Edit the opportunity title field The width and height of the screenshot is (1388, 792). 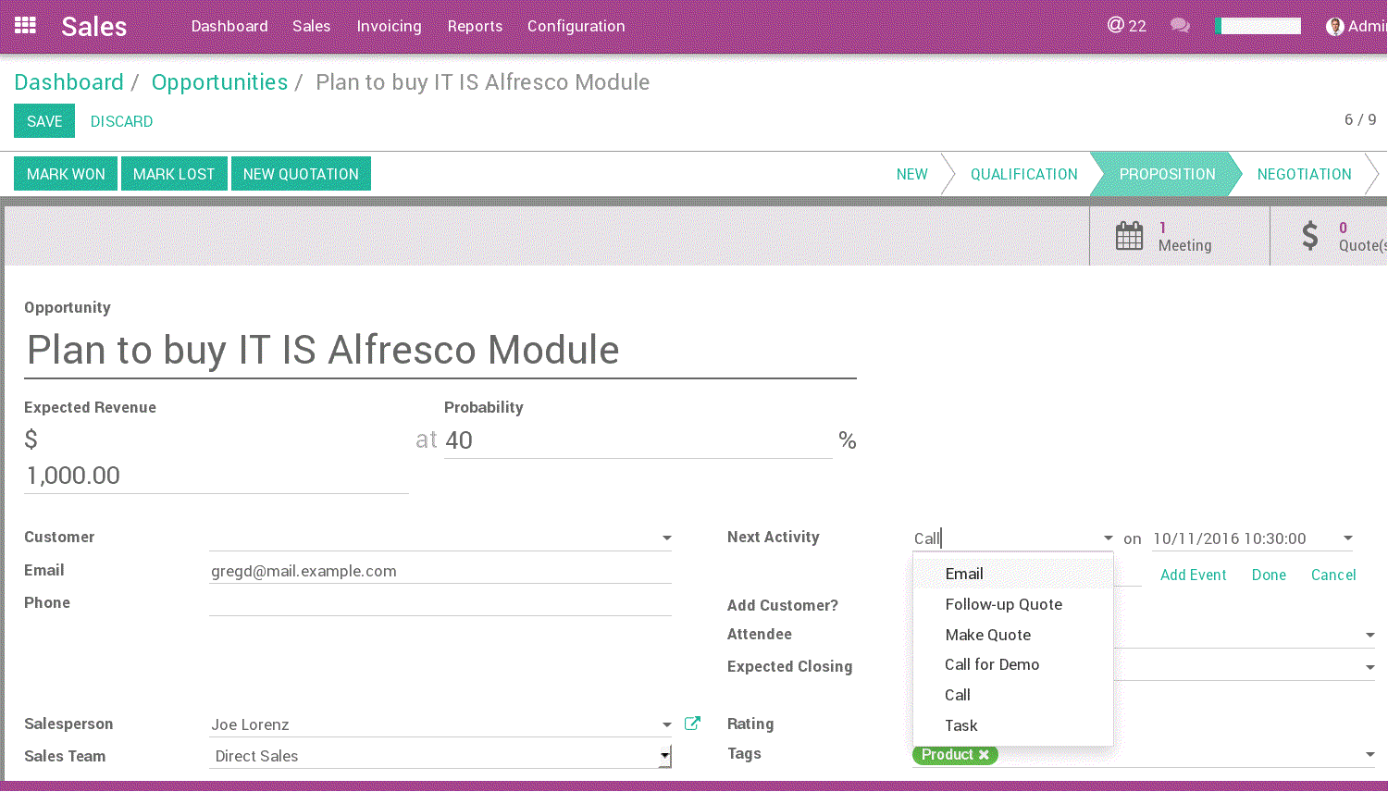pos(440,351)
